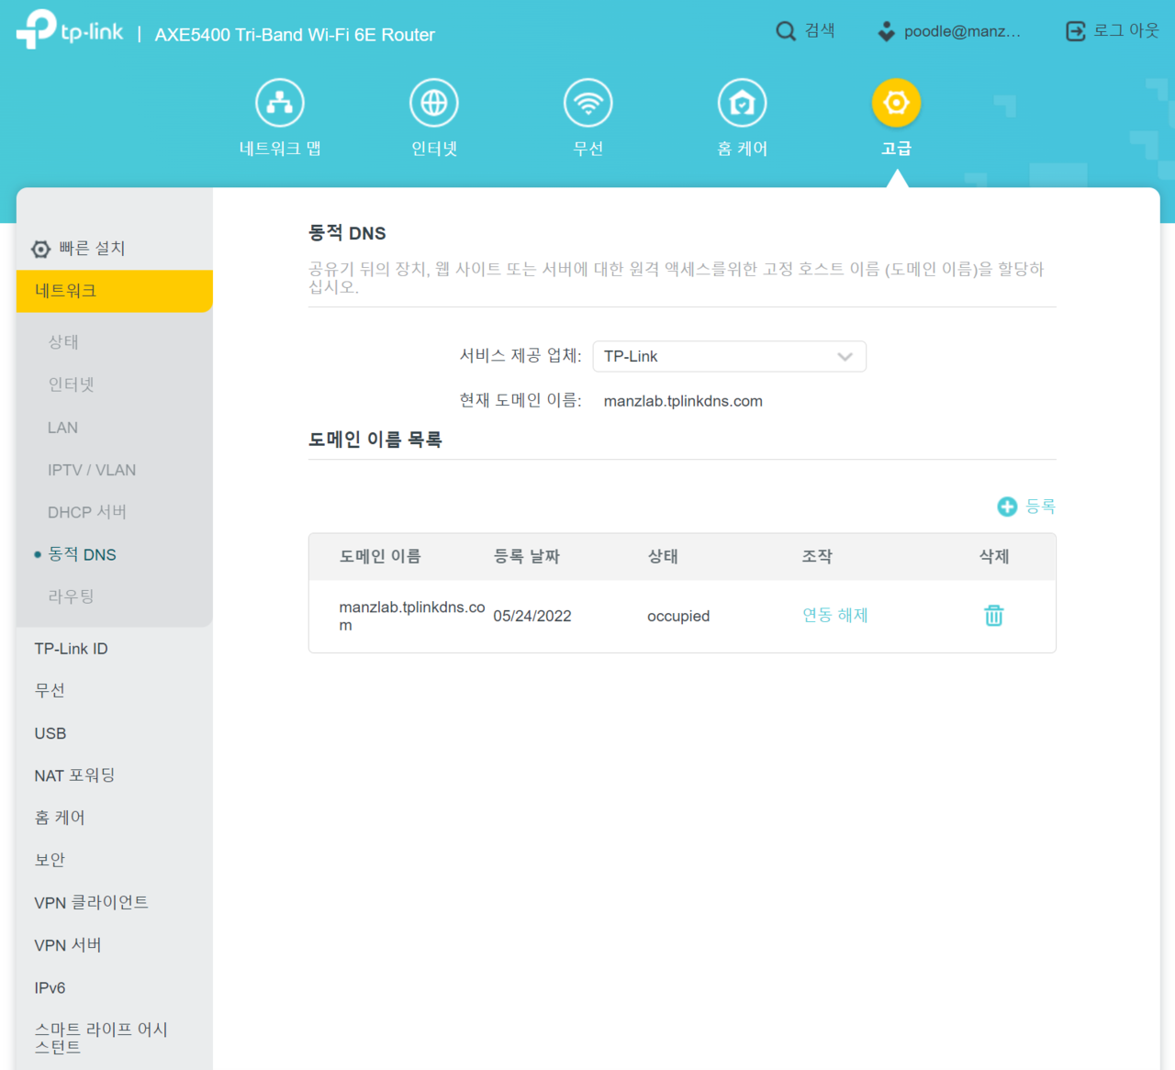
Task: Click the 등록 register button
Action: (1026, 506)
